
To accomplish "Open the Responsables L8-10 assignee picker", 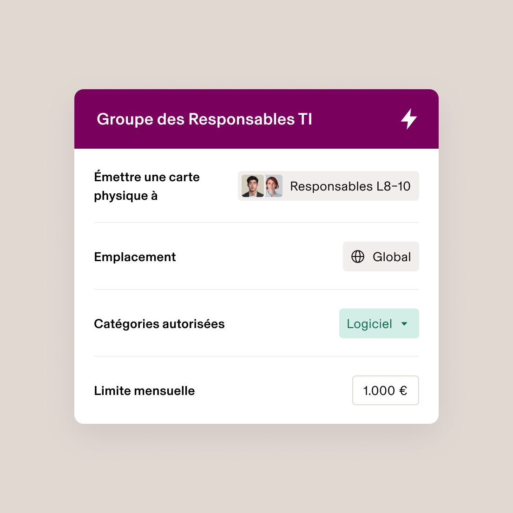I will (x=328, y=186).
